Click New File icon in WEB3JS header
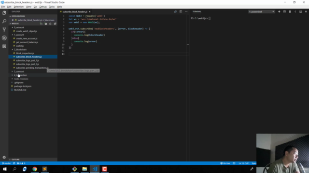This screenshot has width=309, height=173. coord(41,24)
